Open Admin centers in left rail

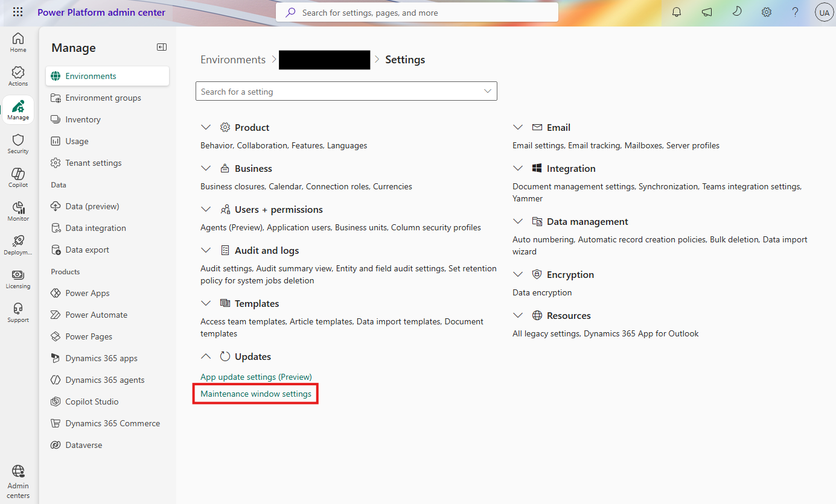[x=18, y=482]
